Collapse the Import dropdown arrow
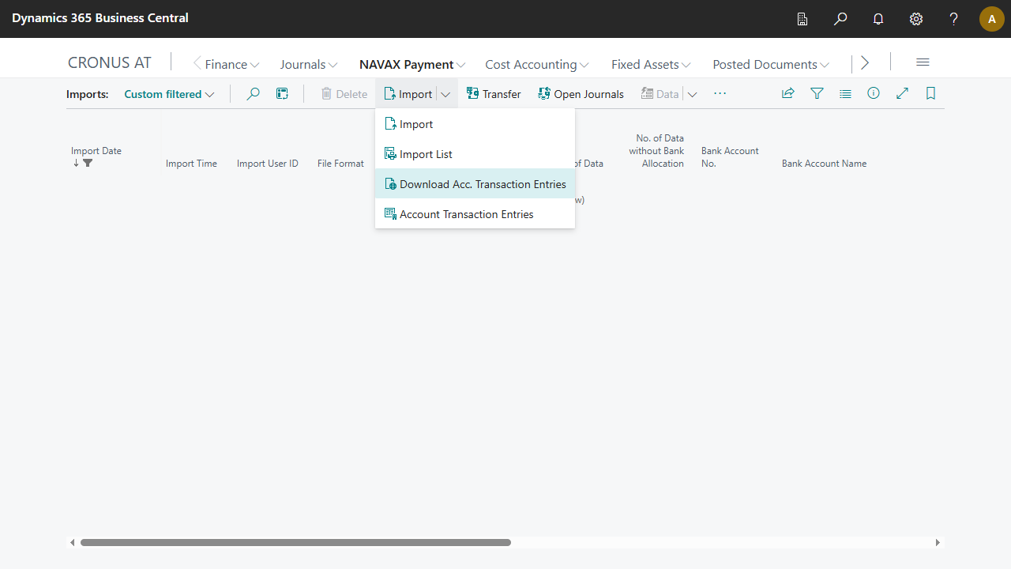The width and height of the screenshot is (1011, 569). pyautogui.click(x=445, y=94)
